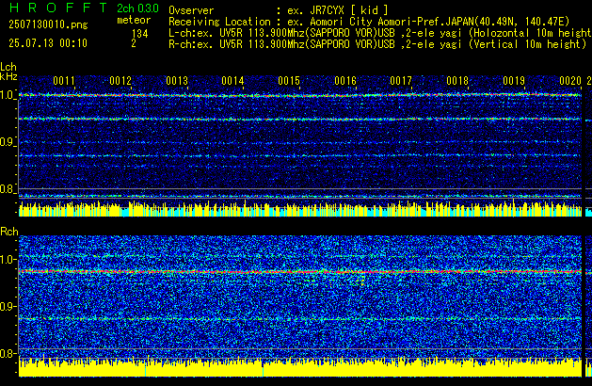This screenshot has width=592, height=386.
Task: Click the 0015 time marker
Action: pos(289,81)
